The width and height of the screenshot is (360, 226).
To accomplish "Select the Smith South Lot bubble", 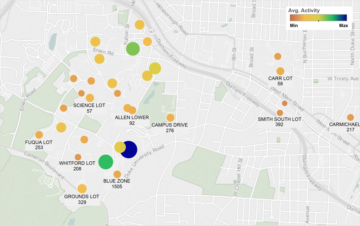I will [x=279, y=112].
